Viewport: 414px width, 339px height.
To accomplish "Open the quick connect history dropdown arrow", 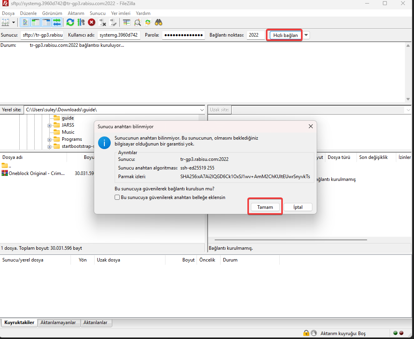I will click(x=306, y=35).
